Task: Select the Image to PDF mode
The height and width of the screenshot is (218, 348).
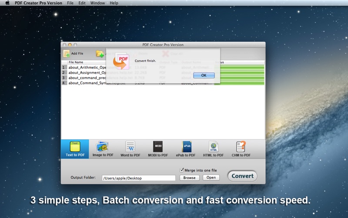Action: [103, 149]
